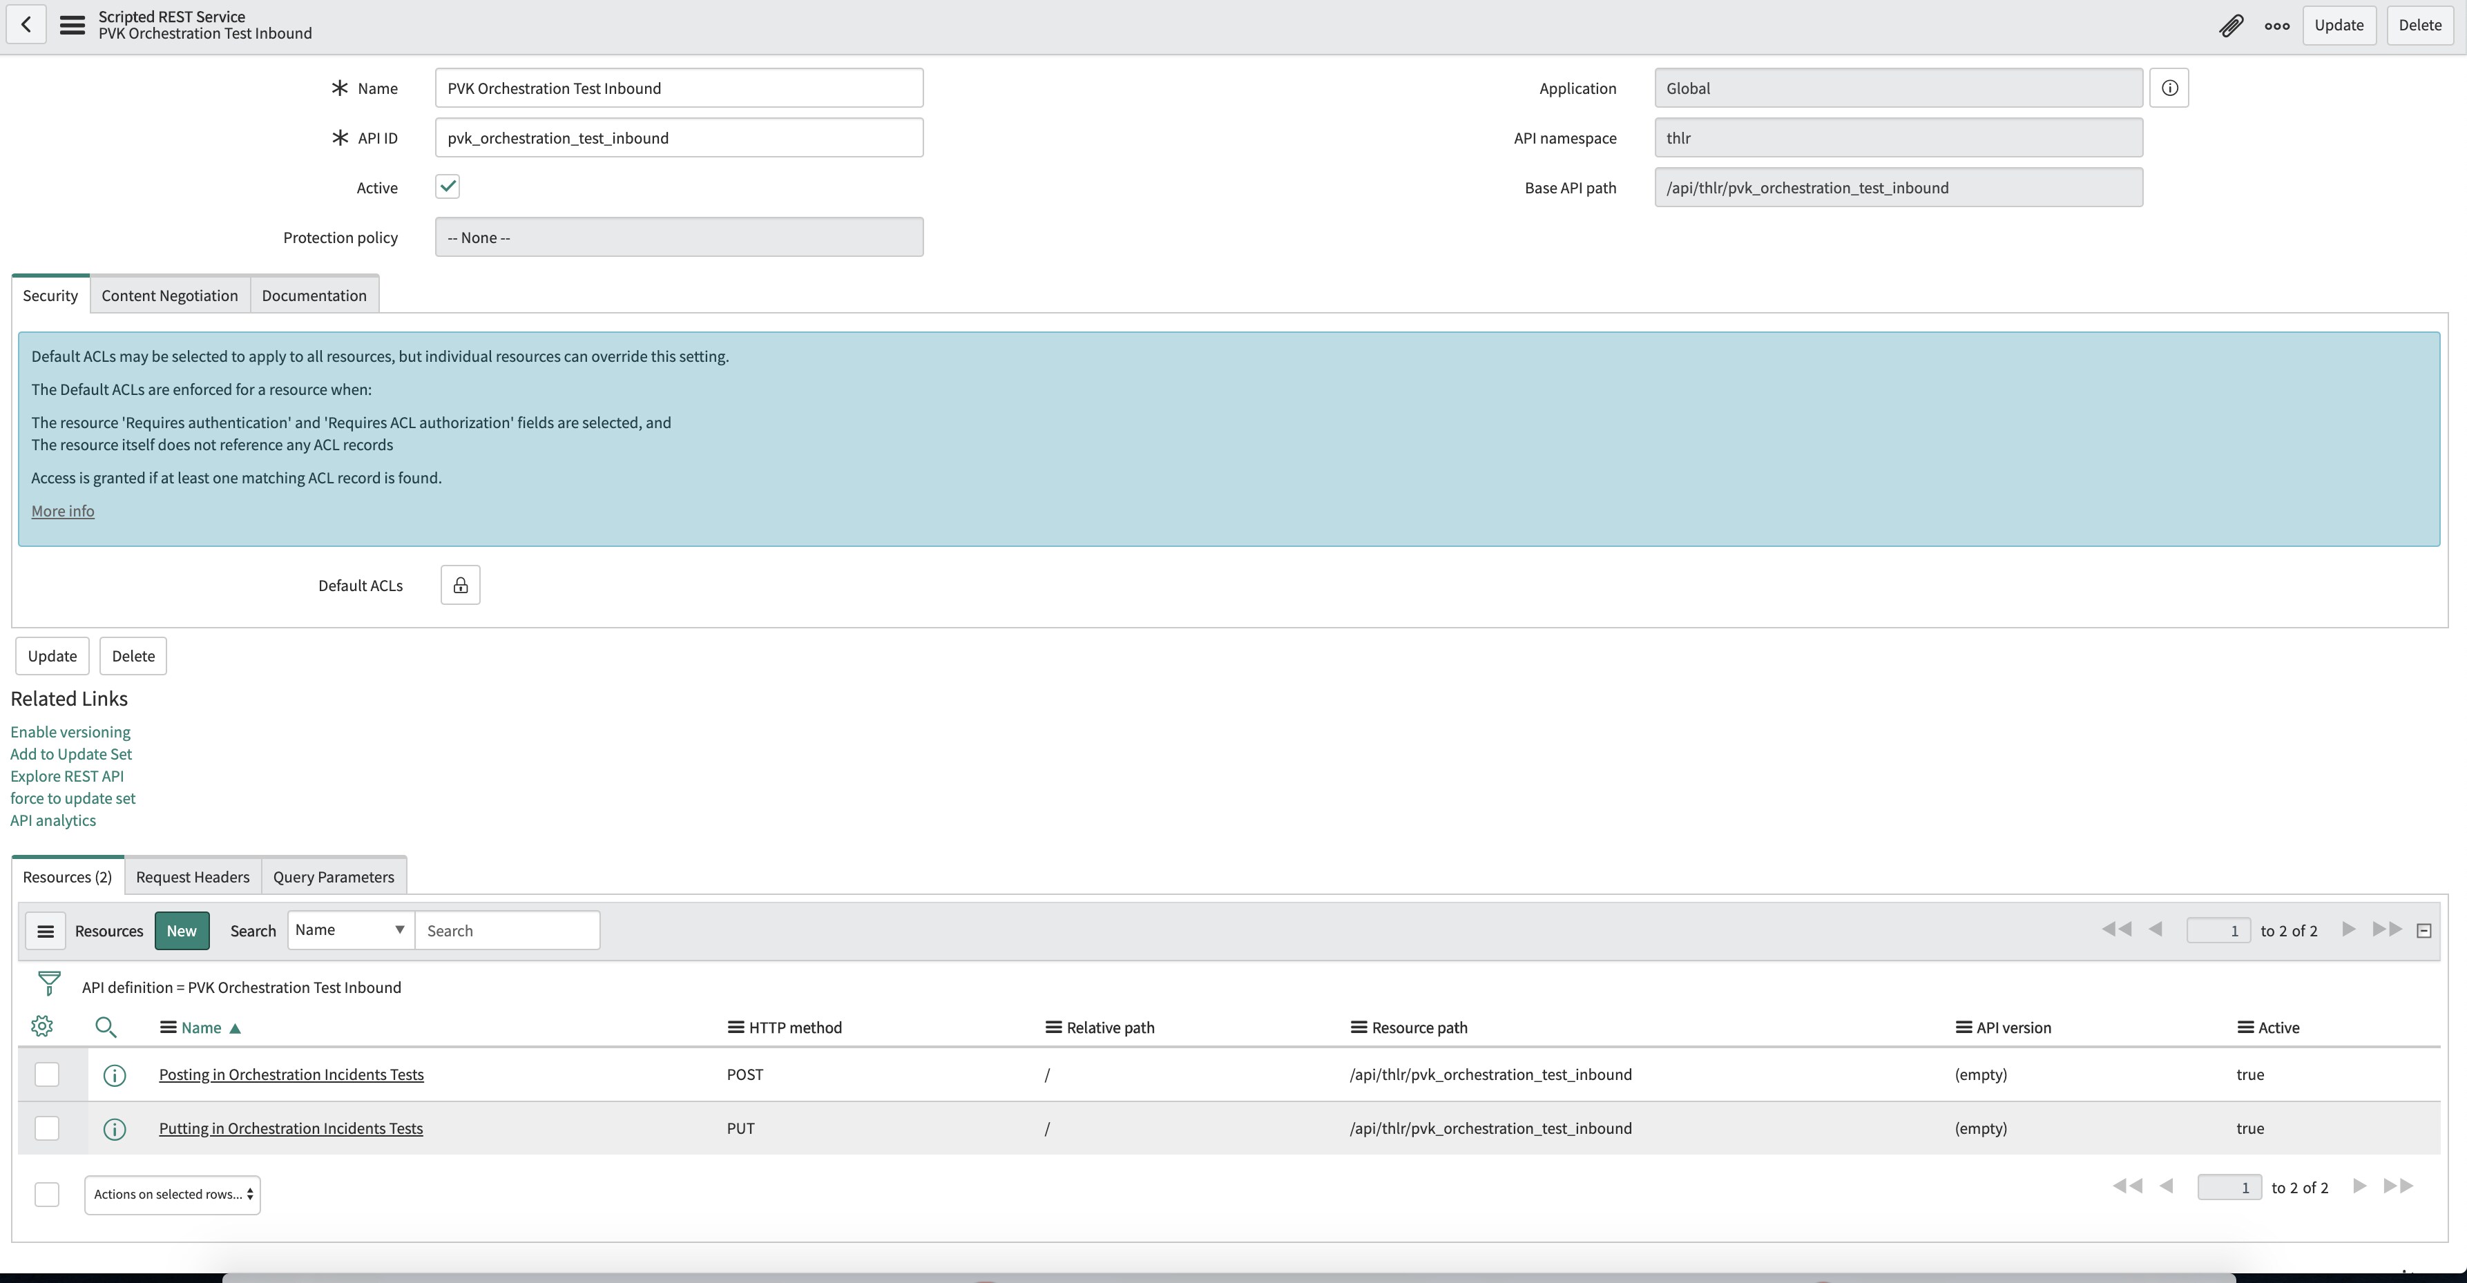Click the API ID input field
Screen dimensions: 2467x1283
tap(678, 138)
